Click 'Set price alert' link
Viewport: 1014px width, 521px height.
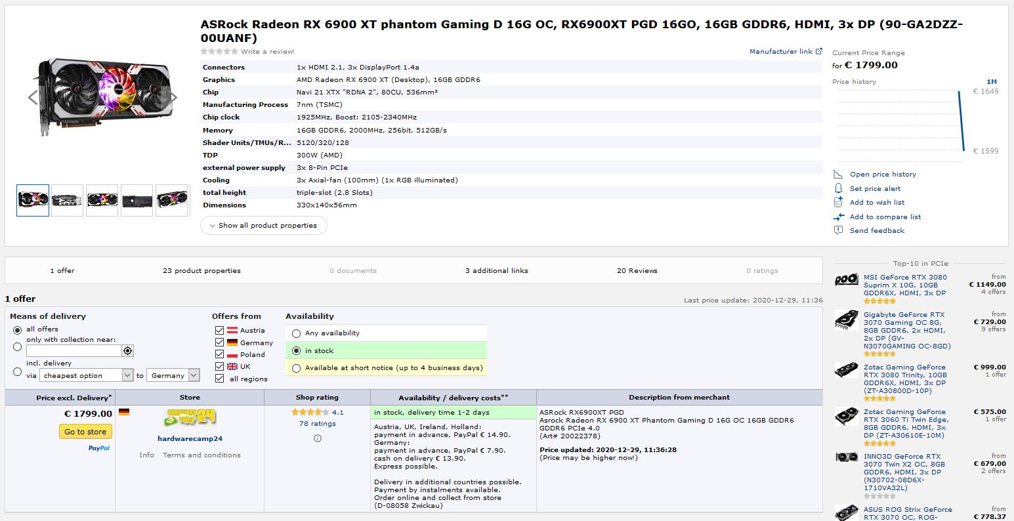coord(875,188)
